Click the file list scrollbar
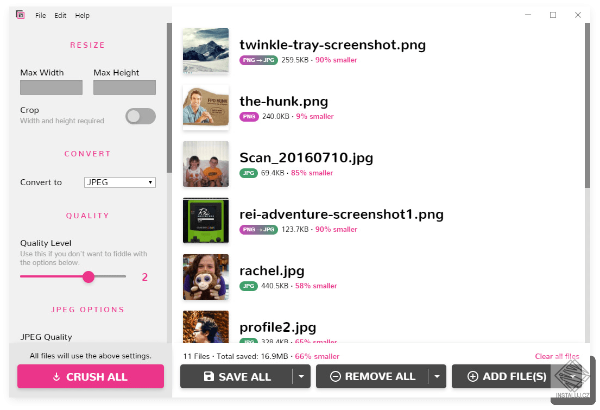 pyautogui.click(x=588, y=106)
